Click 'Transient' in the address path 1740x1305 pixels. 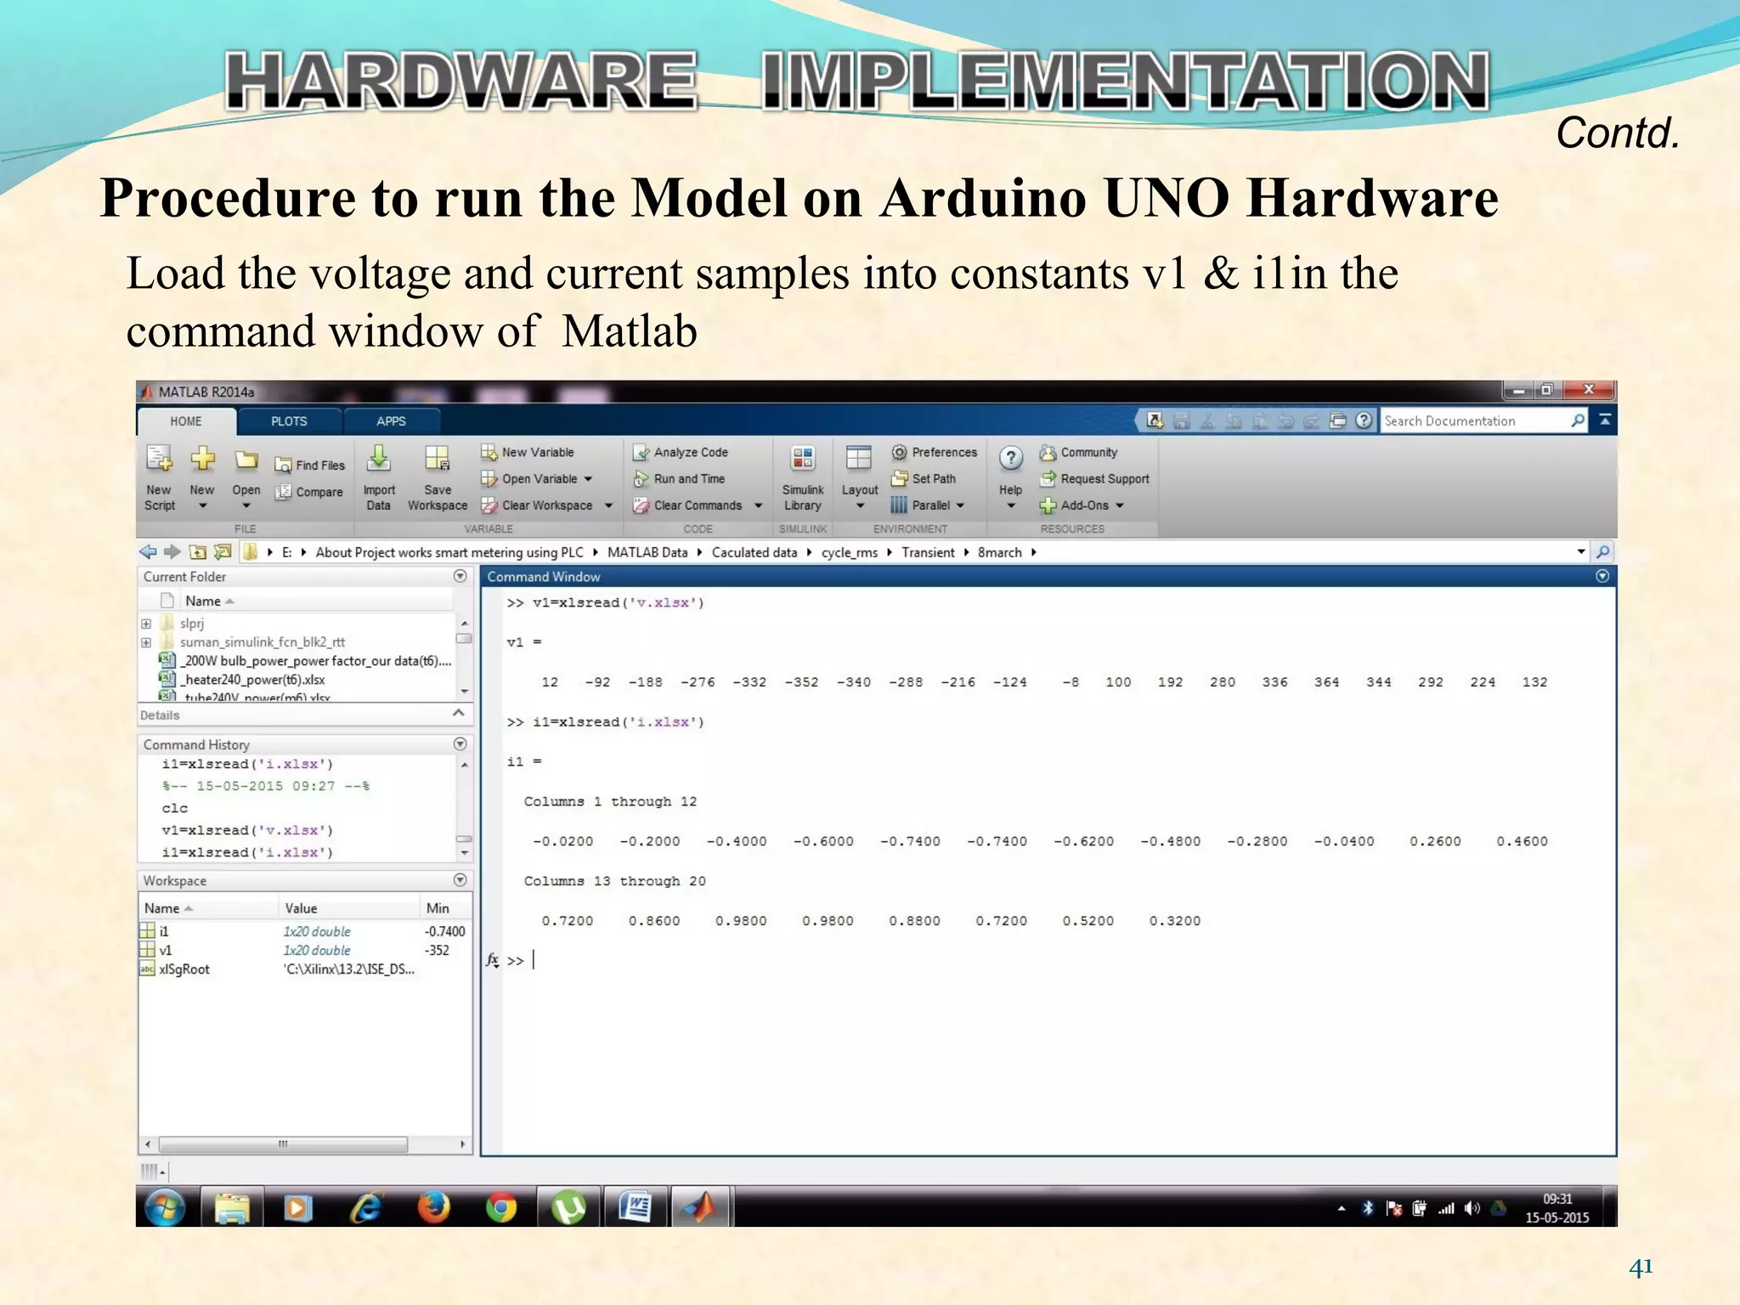click(928, 552)
